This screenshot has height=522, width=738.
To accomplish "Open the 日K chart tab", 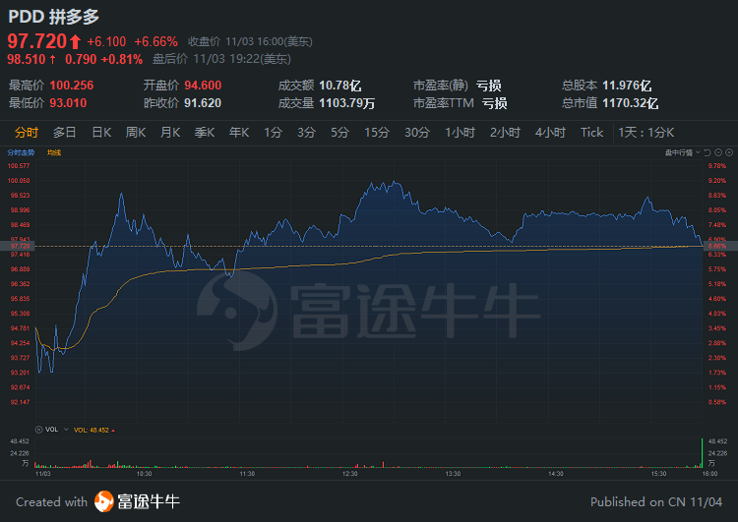I will [x=101, y=133].
